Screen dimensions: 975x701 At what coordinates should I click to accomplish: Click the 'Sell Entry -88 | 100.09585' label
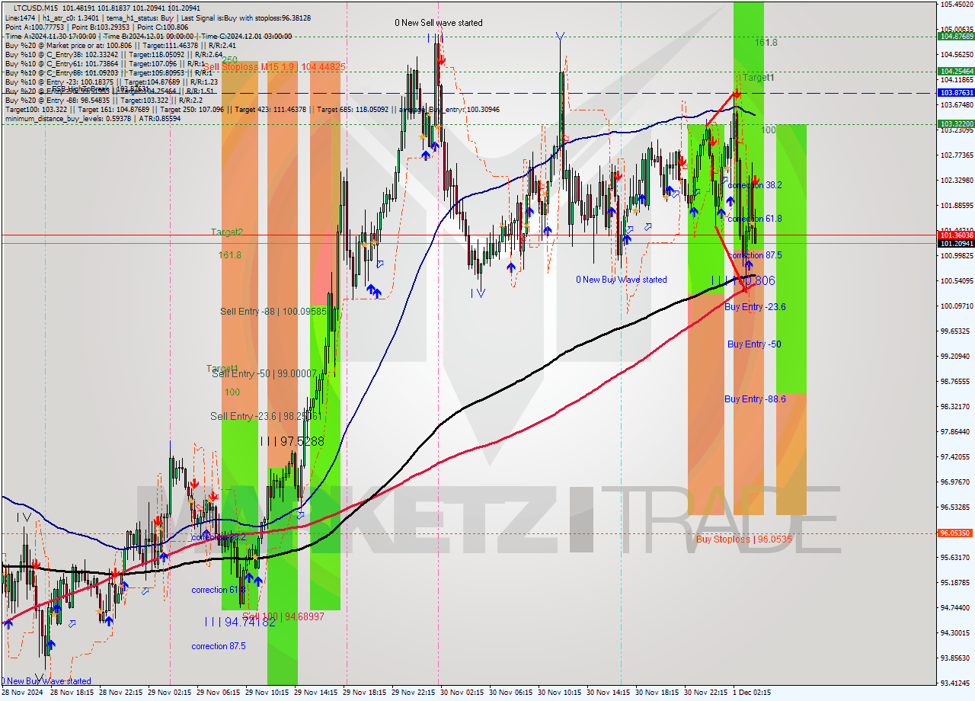tap(273, 311)
